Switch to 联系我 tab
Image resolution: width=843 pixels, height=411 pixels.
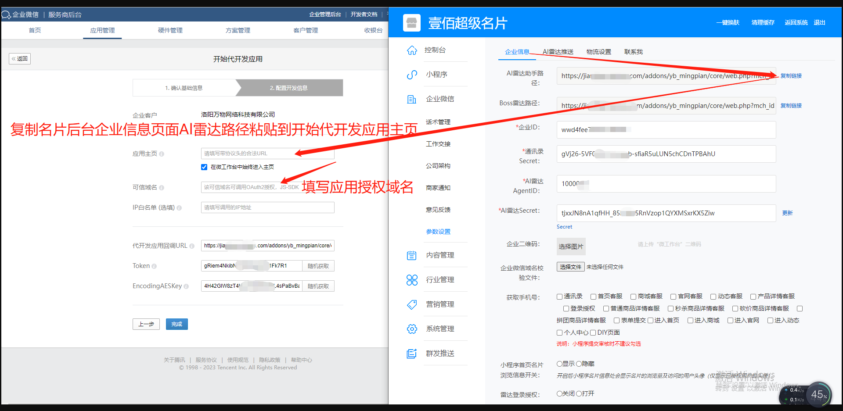tap(634, 52)
